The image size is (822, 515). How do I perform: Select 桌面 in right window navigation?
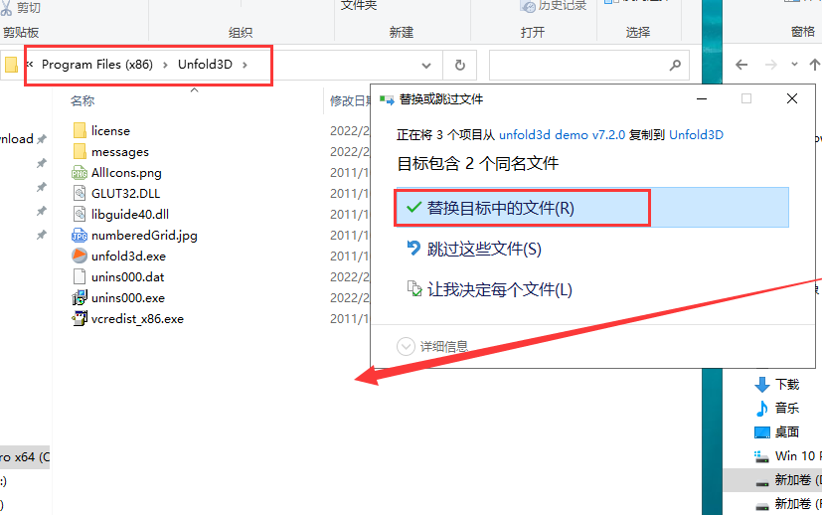[x=787, y=432]
